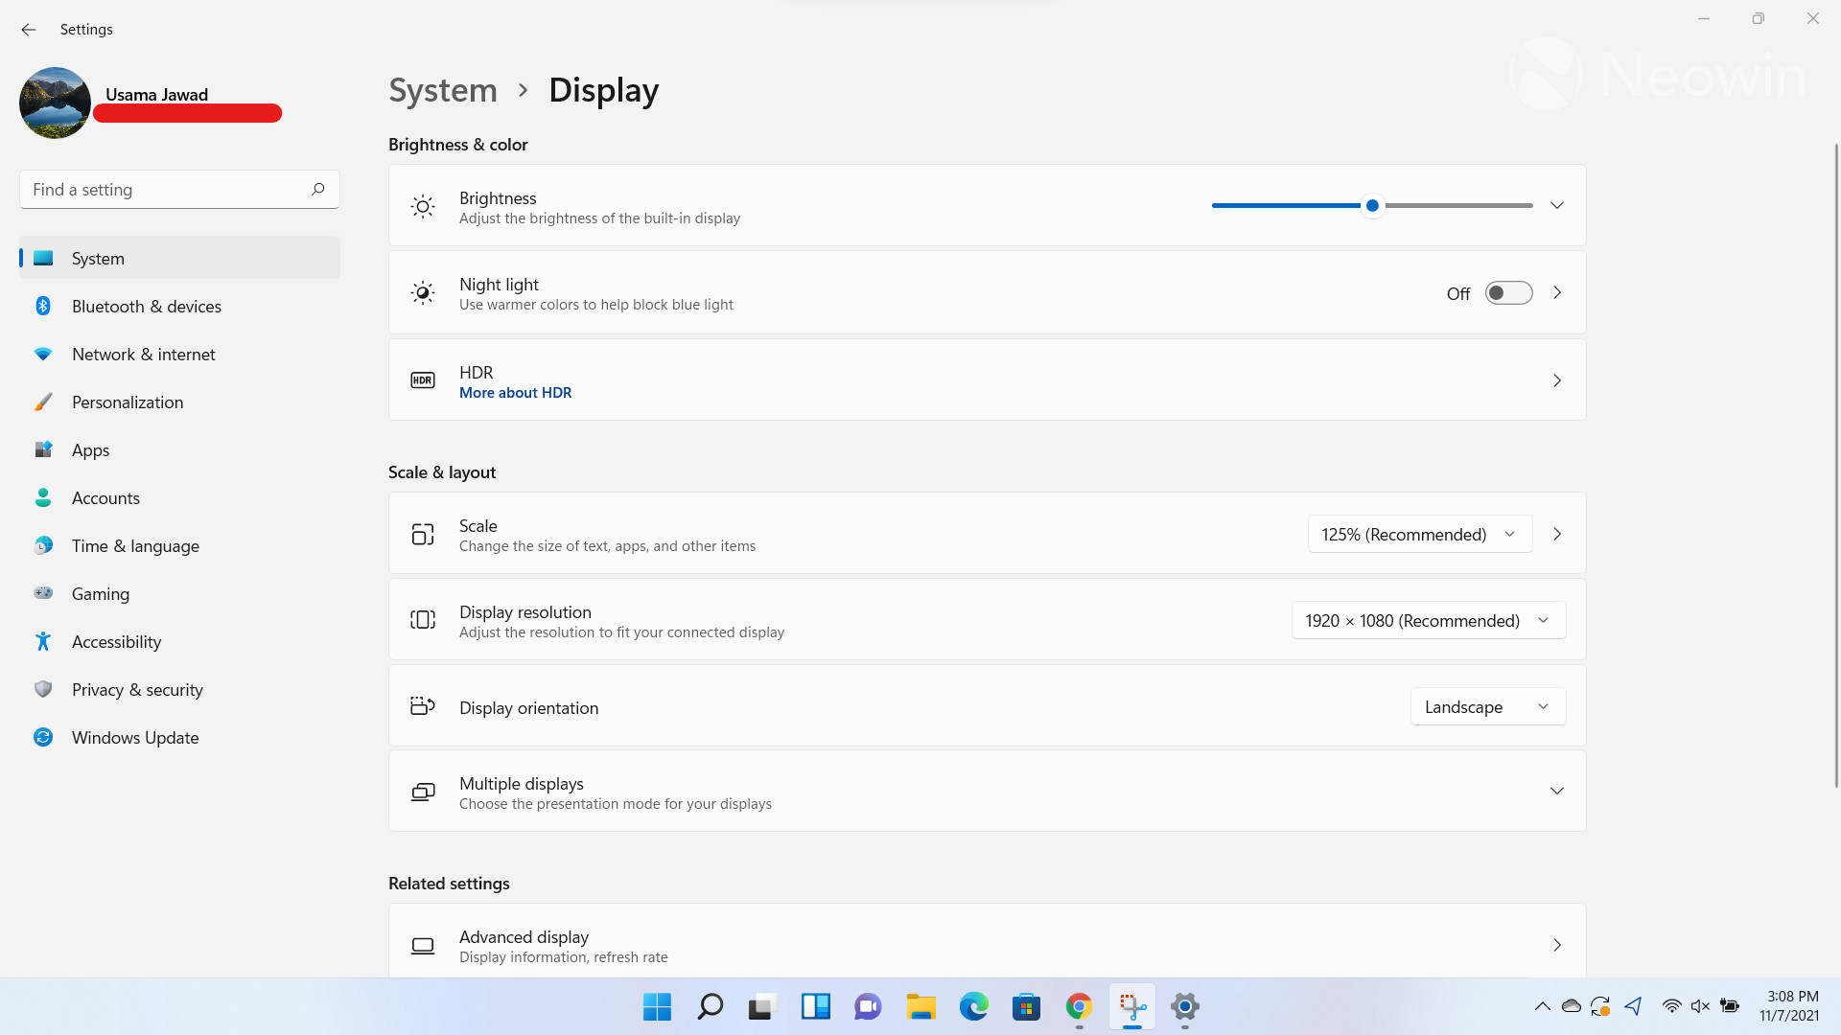Enable the Night light toggle

(x=1507, y=292)
